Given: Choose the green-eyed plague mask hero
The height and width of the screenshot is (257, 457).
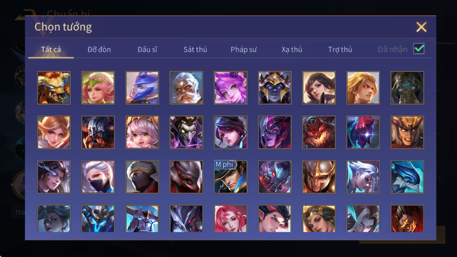Looking at the screenshot, I should [x=186, y=132].
